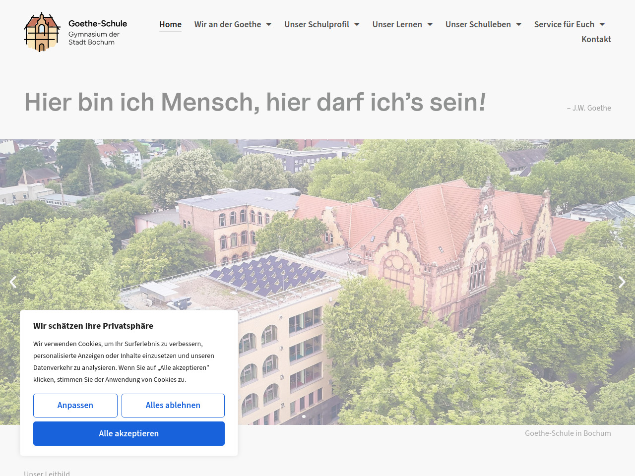Click the '– J.W. Goethe' attribution

point(589,108)
